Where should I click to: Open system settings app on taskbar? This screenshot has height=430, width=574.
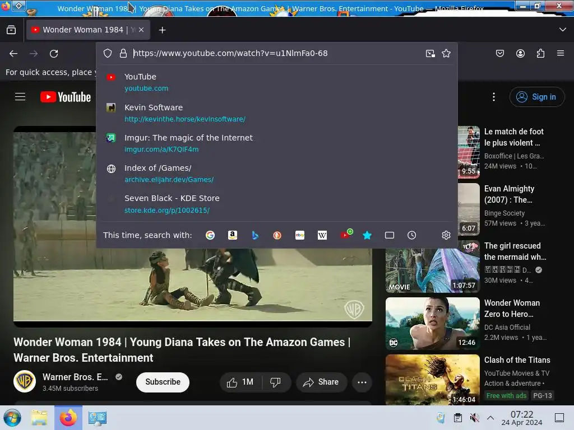[97, 418]
